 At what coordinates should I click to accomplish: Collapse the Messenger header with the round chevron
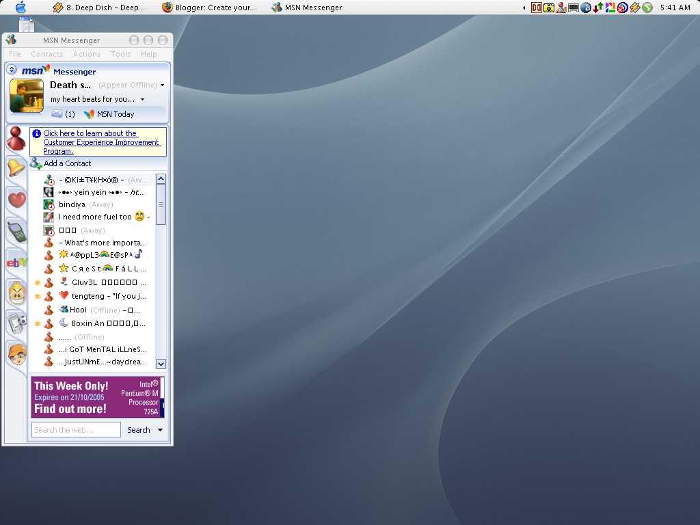click(x=12, y=69)
